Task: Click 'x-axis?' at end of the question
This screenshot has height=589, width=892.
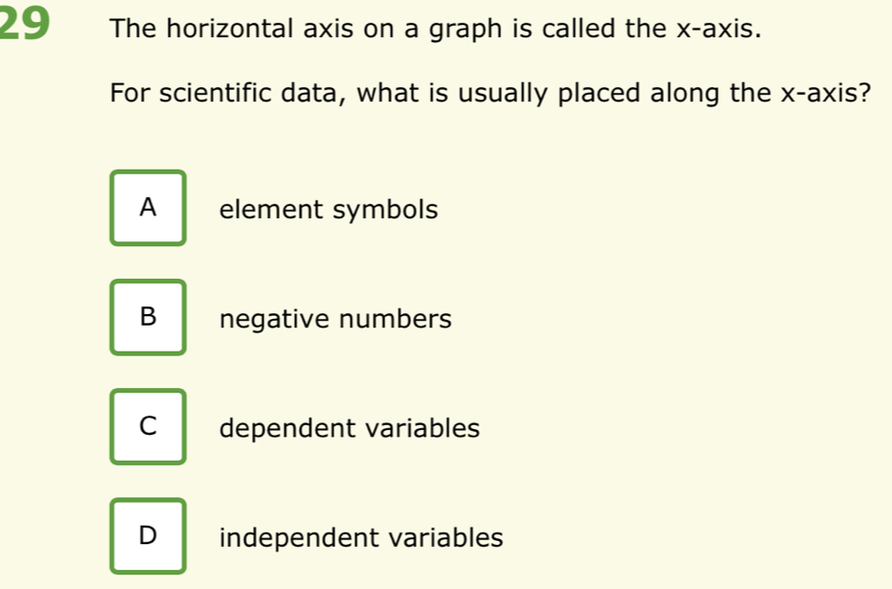Action: (824, 95)
